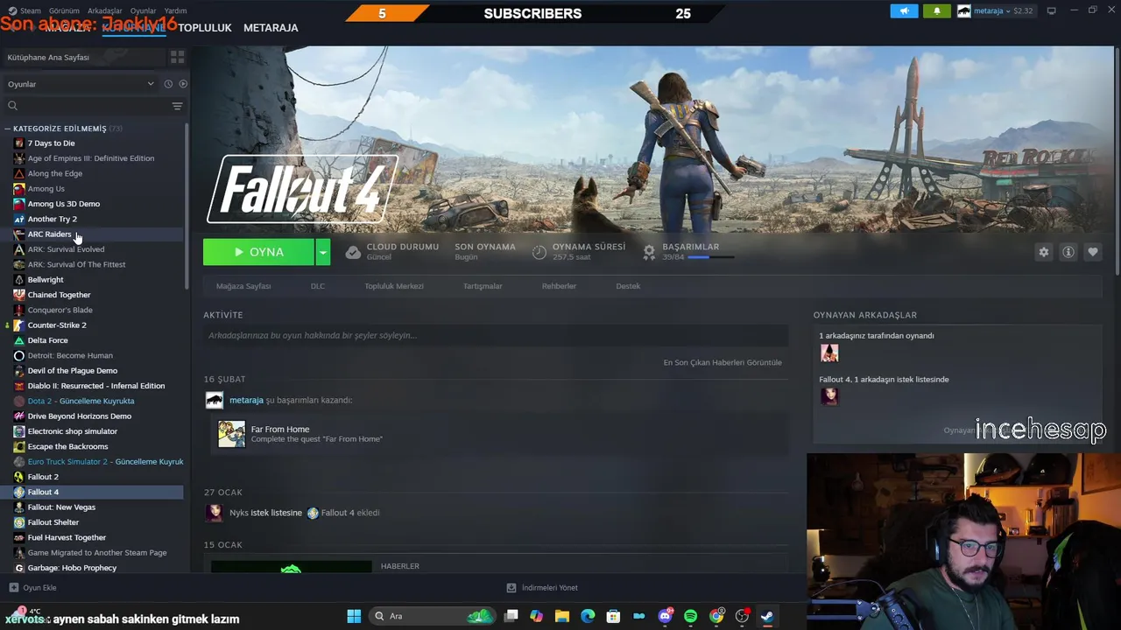Click Nyks avatar in January 27 activity
The image size is (1121, 630).
click(x=214, y=513)
